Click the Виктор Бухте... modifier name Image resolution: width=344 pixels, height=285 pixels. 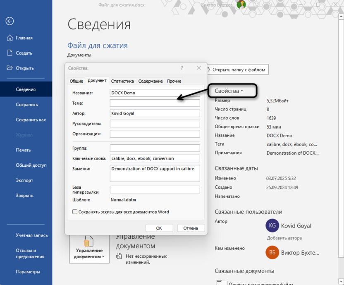tap(300, 253)
